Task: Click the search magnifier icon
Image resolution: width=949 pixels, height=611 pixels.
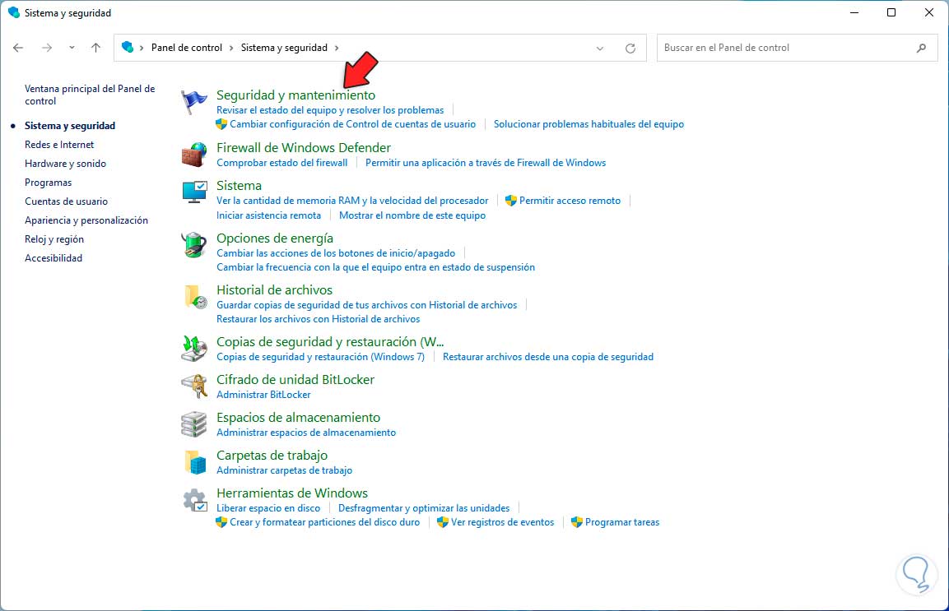Action: tap(921, 48)
